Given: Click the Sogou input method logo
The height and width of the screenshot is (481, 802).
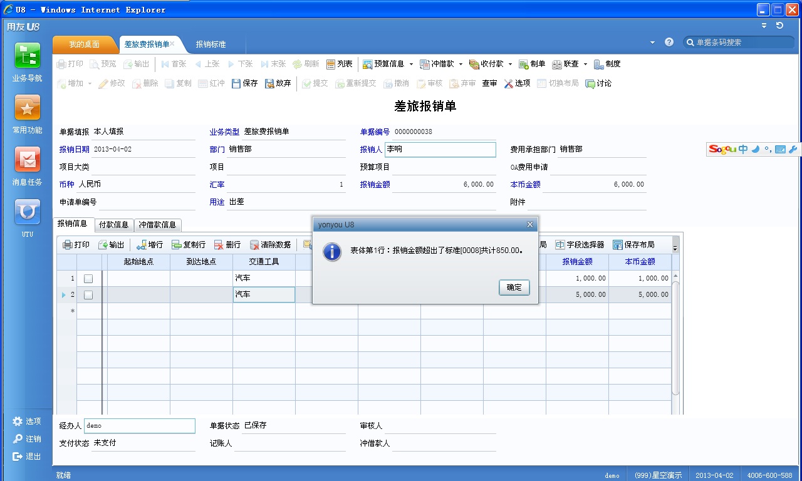Looking at the screenshot, I should [x=722, y=149].
